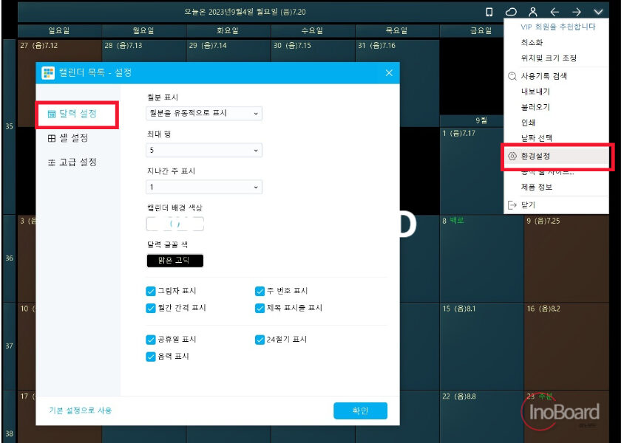The image size is (624, 443).
Task: Choose 인쇄 from the menu
Action: (x=528, y=123)
